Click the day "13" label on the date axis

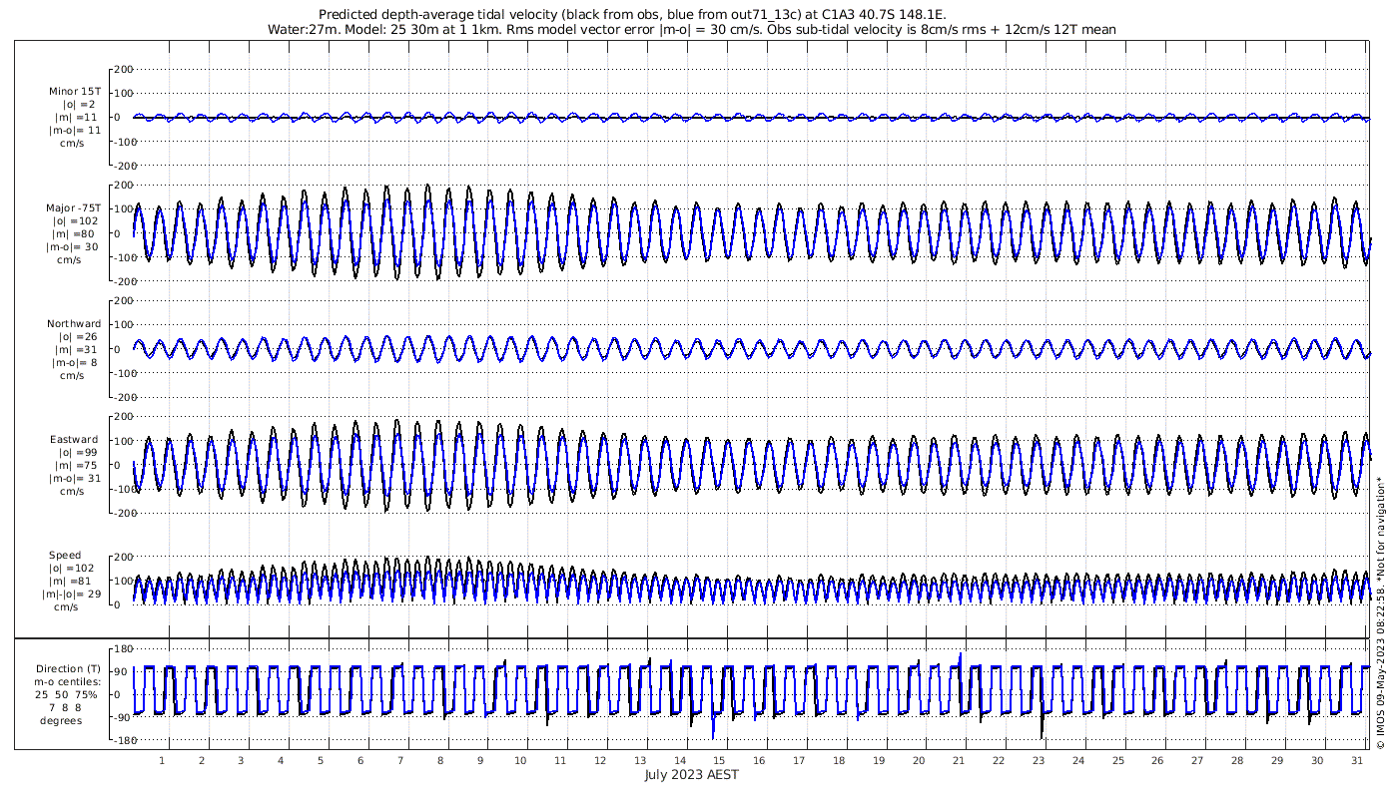point(639,760)
